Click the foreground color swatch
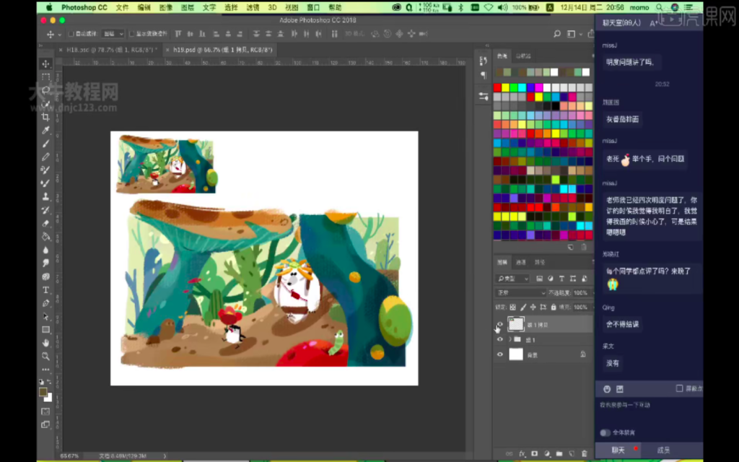This screenshot has width=739, height=462. pos(43,392)
